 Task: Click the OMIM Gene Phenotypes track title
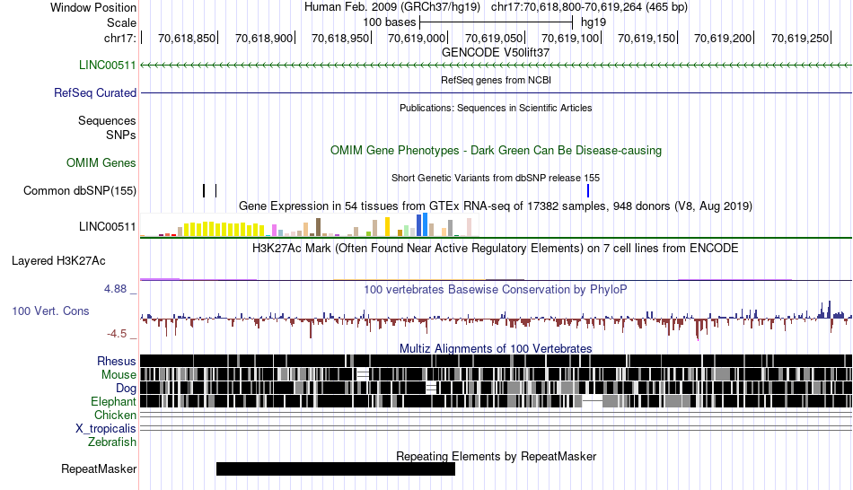[x=496, y=150]
